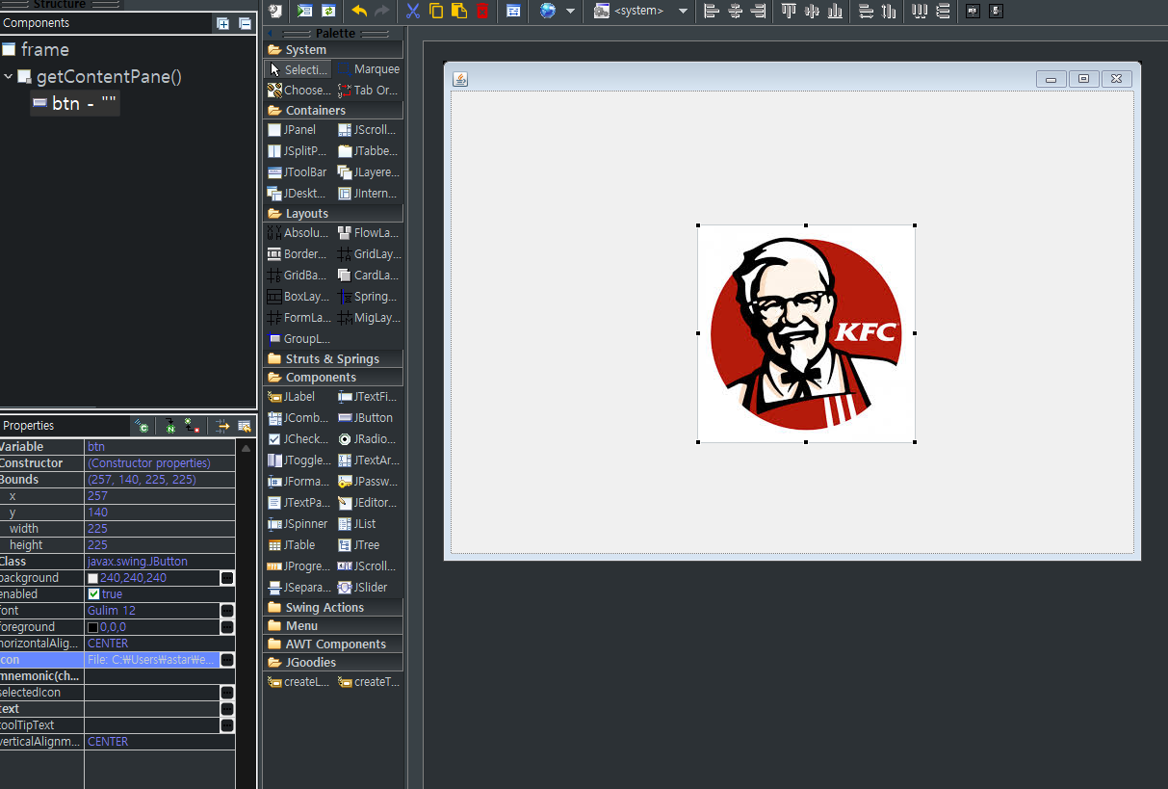The height and width of the screenshot is (789, 1168).
Task: Click the green N icon in Properties header
Action: pos(170,426)
